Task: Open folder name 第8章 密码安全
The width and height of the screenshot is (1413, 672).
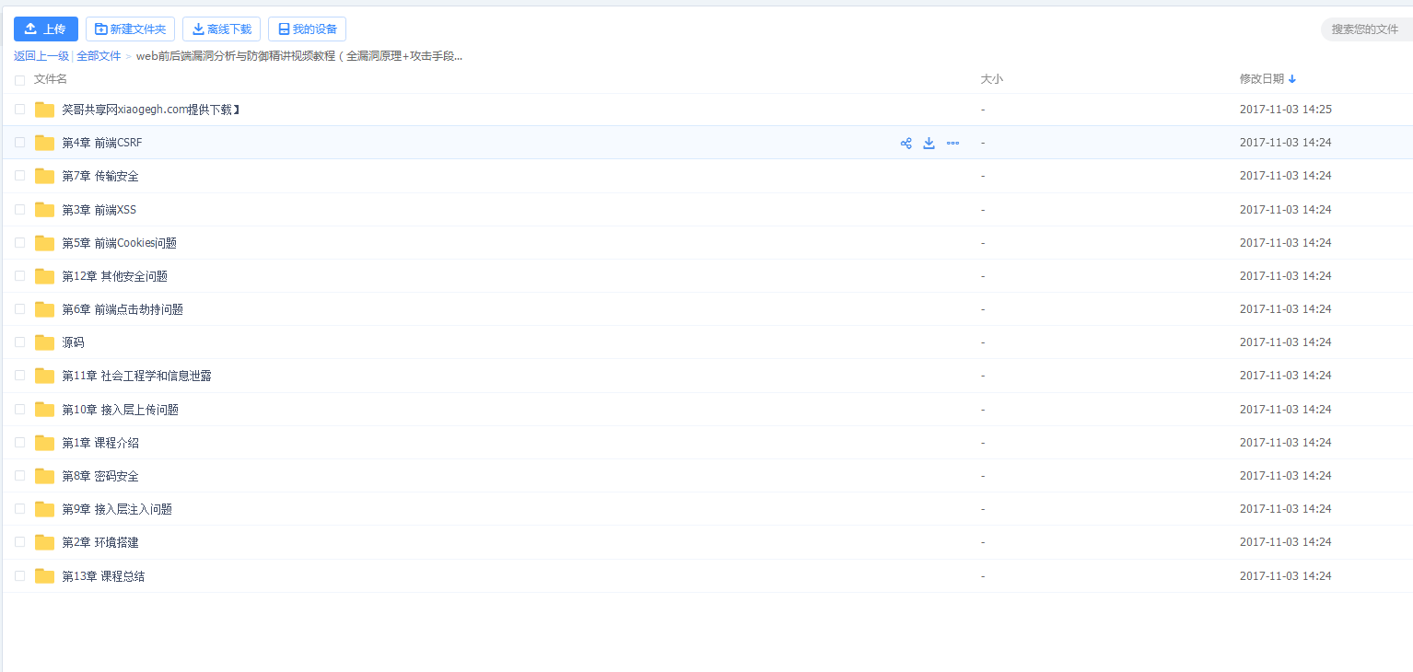Action: pyautogui.click(x=100, y=476)
